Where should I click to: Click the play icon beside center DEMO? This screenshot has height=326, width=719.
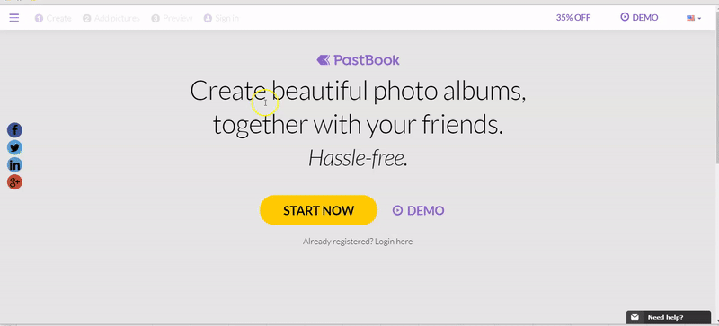coord(397,210)
